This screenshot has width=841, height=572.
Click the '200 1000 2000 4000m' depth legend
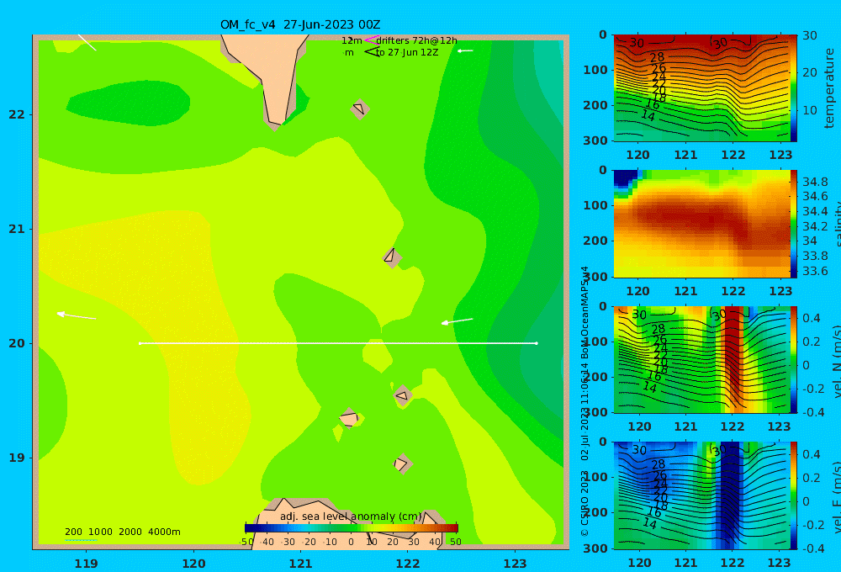click(122, 532)
